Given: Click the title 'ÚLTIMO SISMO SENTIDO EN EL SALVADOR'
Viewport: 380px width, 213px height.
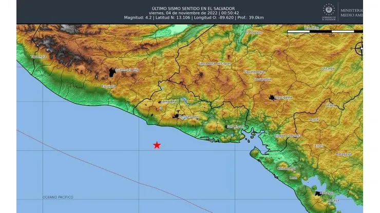Looking at the screenshot, I should (193, 9).
